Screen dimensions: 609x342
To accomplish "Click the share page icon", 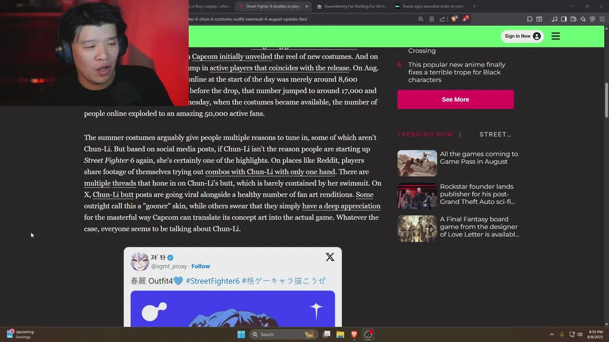I will coord(442,19).
